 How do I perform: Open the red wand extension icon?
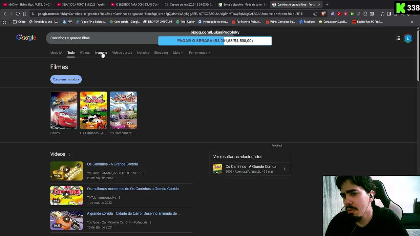[339, 14]
